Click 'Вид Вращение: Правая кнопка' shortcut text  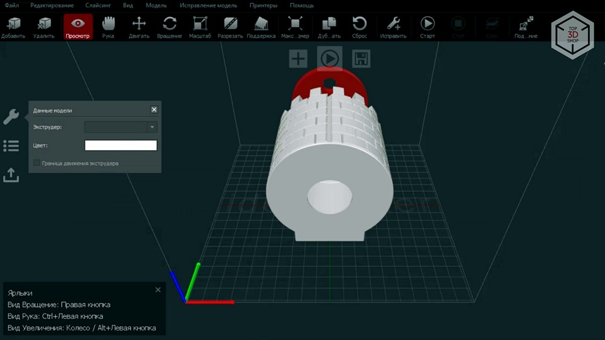[x=59, y=304]
